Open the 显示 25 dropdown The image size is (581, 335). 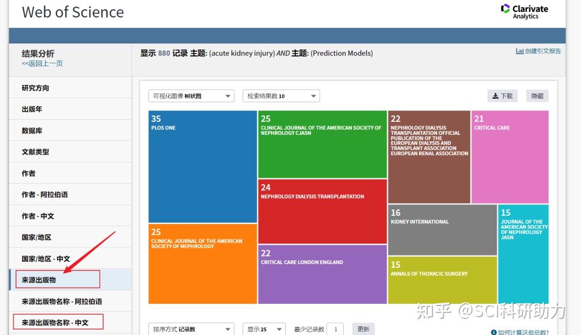pos(264,329)
